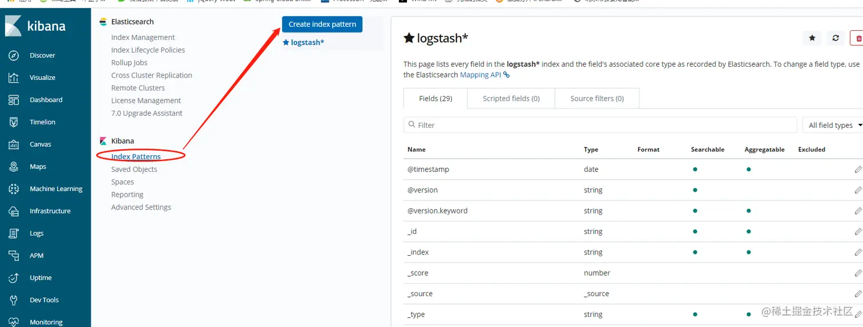This screenshot has width=863, height=327.
Task: Sort fields by Name column header
Action: click(x=417, y=150)
